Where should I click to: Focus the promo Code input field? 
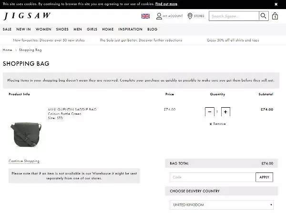pyautogui.click(x=213, y=177)
